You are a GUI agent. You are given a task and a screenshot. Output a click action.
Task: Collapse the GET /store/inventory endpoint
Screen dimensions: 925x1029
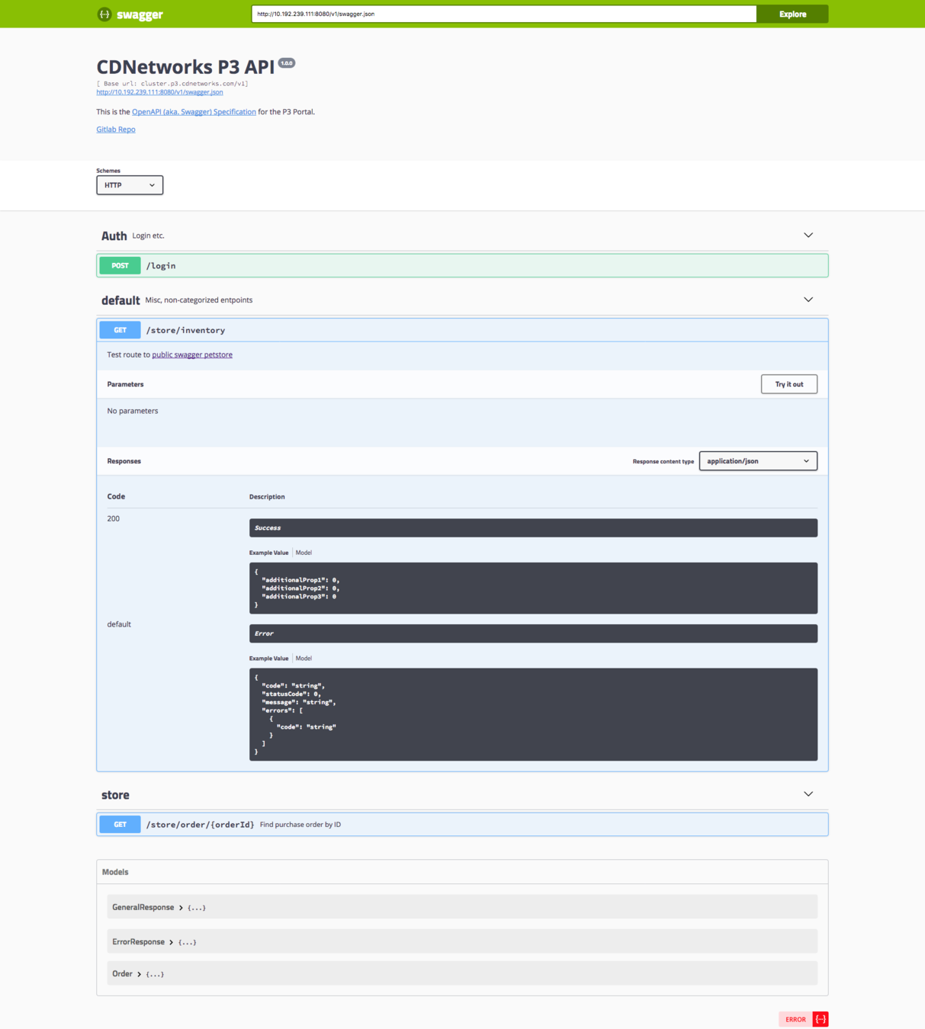(462, 330)
